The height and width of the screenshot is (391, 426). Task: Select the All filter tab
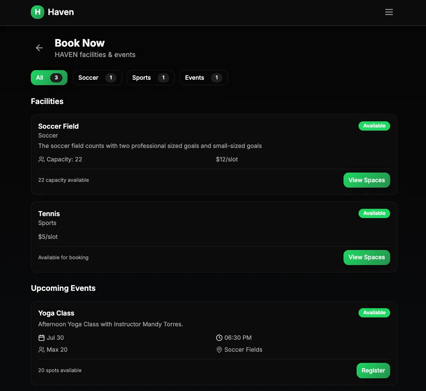pyautogui.click(x=49, y=78)
